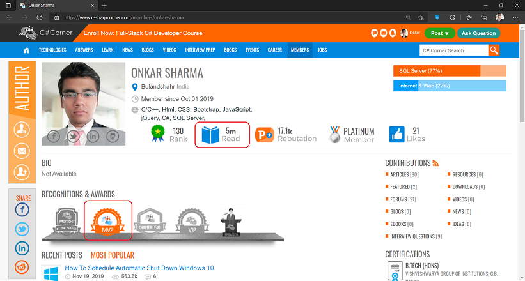
Task: Click the Speaker podium award badge
Action: (231, 222)
